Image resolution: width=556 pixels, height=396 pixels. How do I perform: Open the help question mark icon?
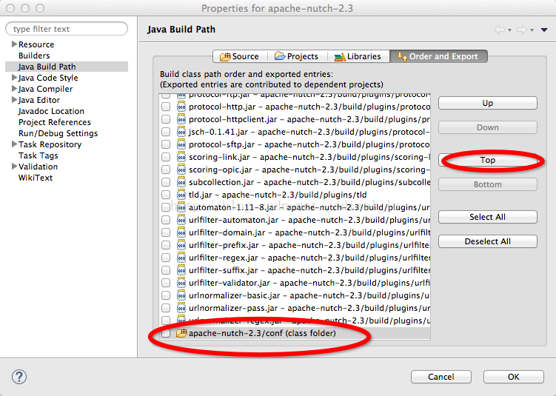(19, 377)
